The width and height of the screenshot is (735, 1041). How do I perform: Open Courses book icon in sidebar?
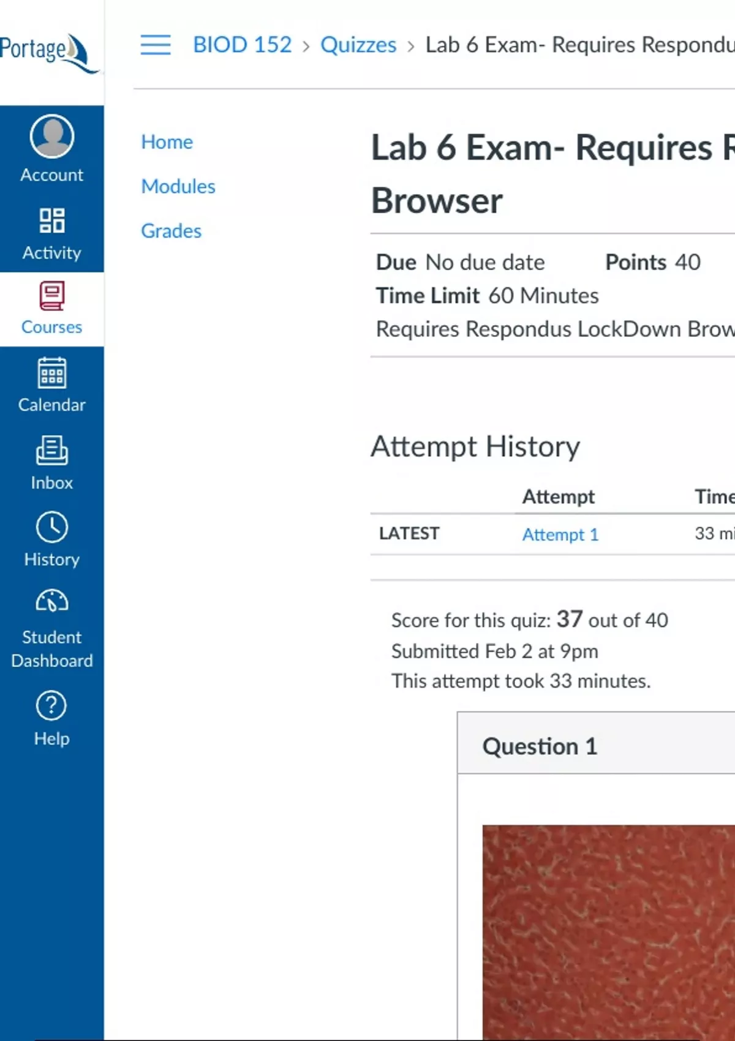[52, 296]
